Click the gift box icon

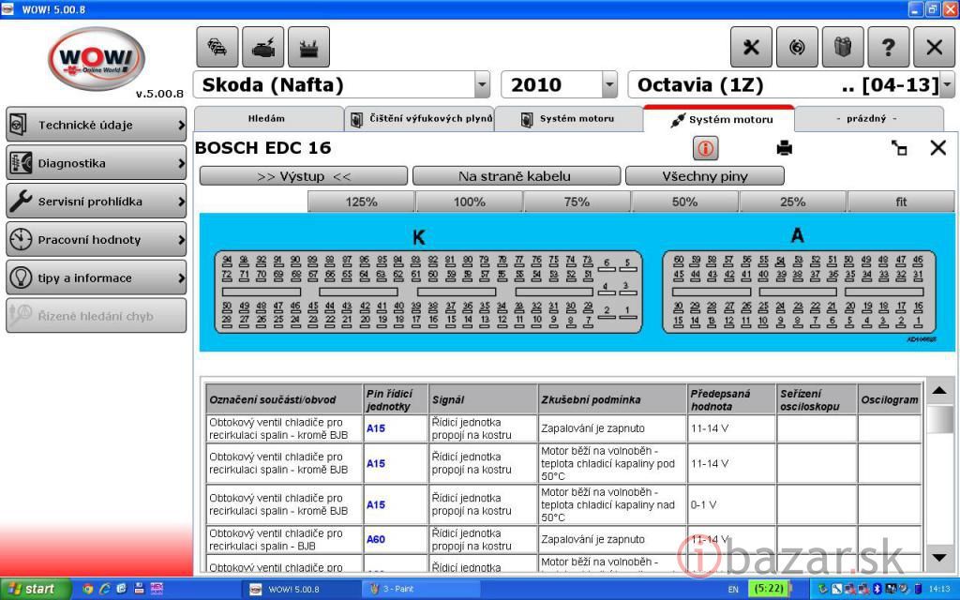[x=842, y=47]
